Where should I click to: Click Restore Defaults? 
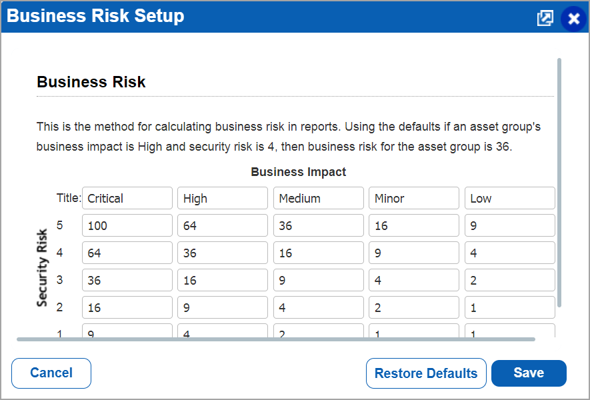pos(426,373)
